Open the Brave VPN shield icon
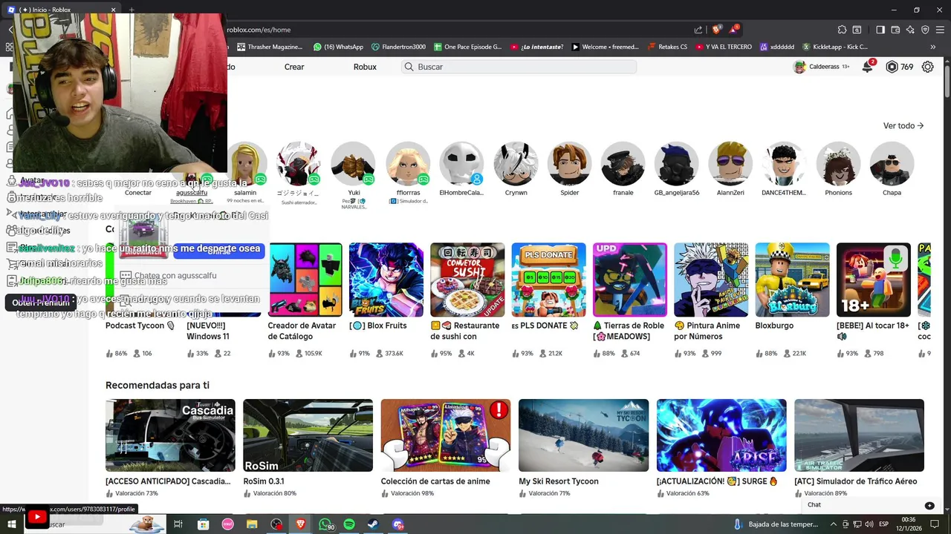Image resolution: width=951 pixels, height=534 pixels. (925, 30)
